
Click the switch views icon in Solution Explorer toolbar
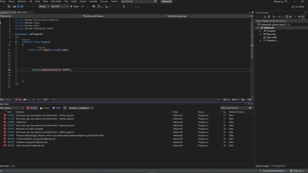(x=269, y=17)
